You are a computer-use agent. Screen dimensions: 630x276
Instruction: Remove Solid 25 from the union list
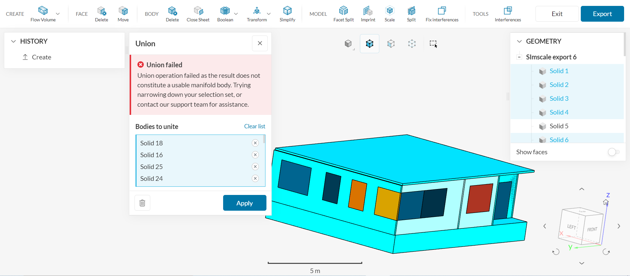255,167
